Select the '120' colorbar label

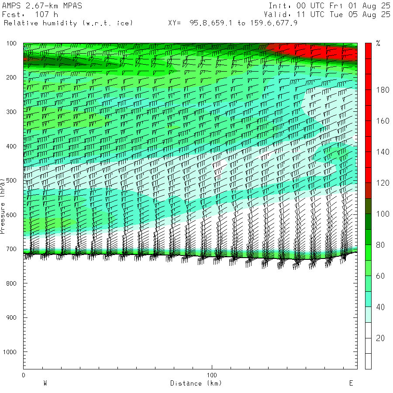(383, 183)
